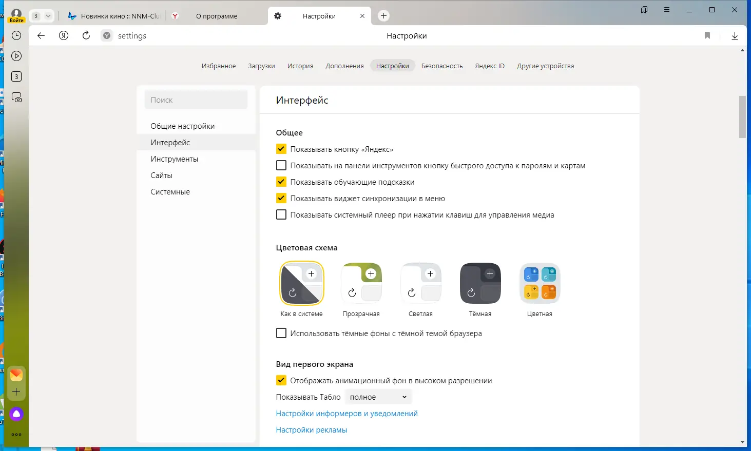
Task: Open the Яндекс ID section
Action: [x=490, y=66]
